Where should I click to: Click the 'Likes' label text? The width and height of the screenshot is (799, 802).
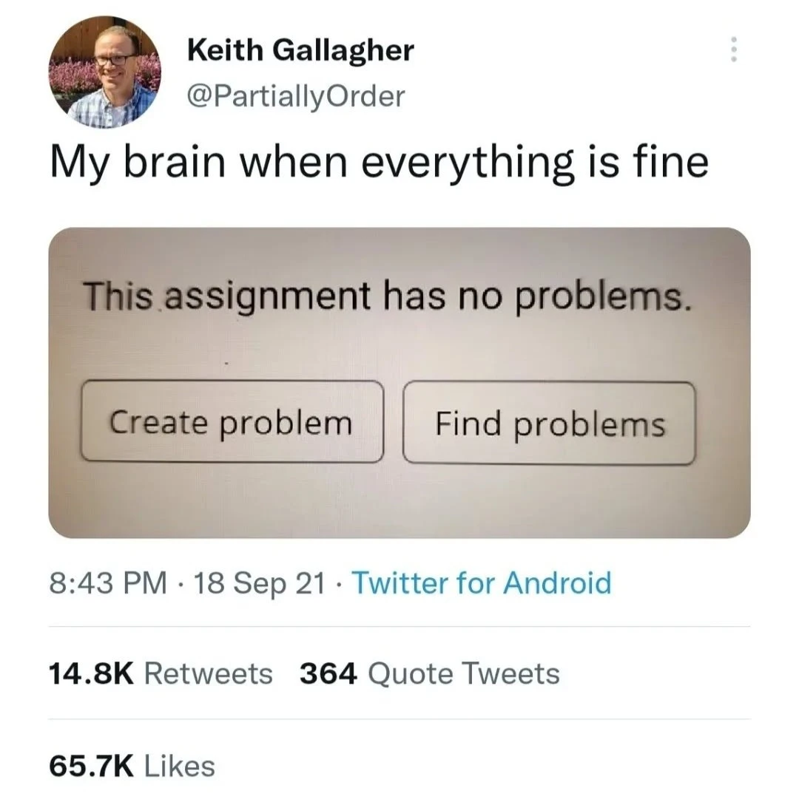[x=180, y=766]
